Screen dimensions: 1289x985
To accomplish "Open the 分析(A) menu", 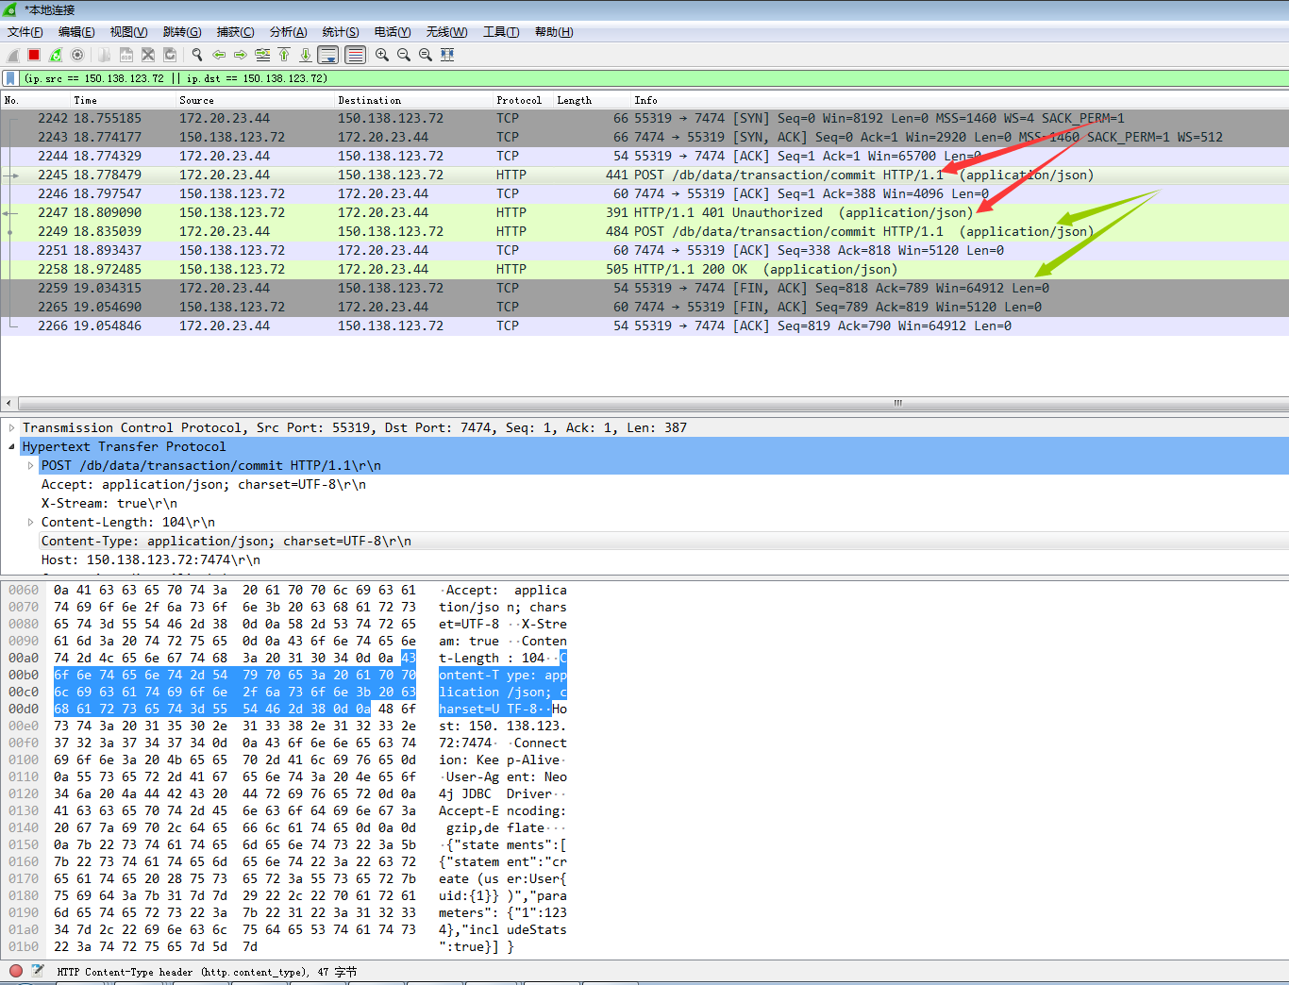I will click(x=288, y=31).
